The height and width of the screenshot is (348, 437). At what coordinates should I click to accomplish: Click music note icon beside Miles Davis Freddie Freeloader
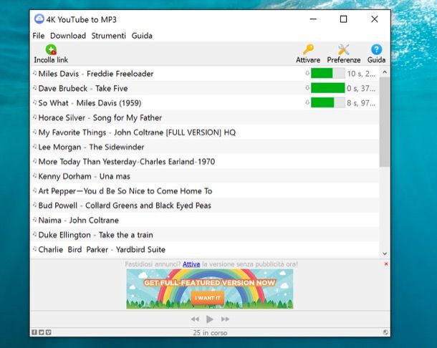click(35, 73)
